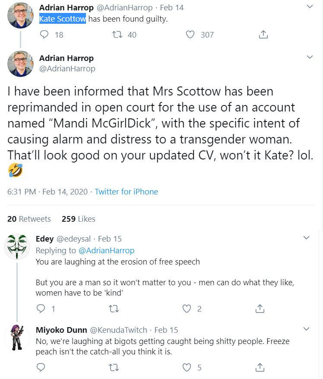Like the 'Kate Scottow has been found guilty' tweet
Image resolution: width=323 pixels, height=379 pixels.
190,35
